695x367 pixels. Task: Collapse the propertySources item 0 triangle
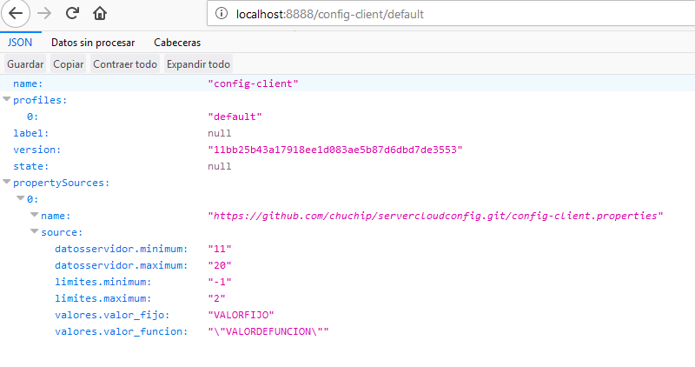21,199
